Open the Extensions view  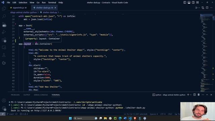click(4, 40)
